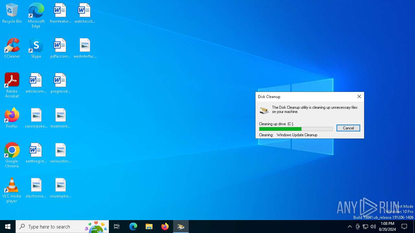This screenshot has width=415, height=233.
Task: Open Task View from the taskbar
Action: (117, 227)
